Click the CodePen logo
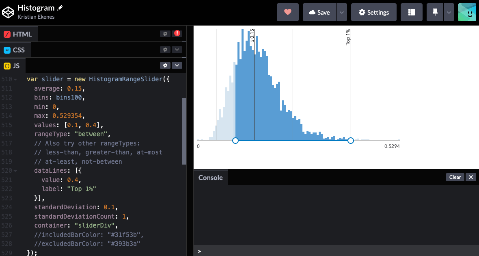Screen dimensions: 479x256 pos(7,12)
